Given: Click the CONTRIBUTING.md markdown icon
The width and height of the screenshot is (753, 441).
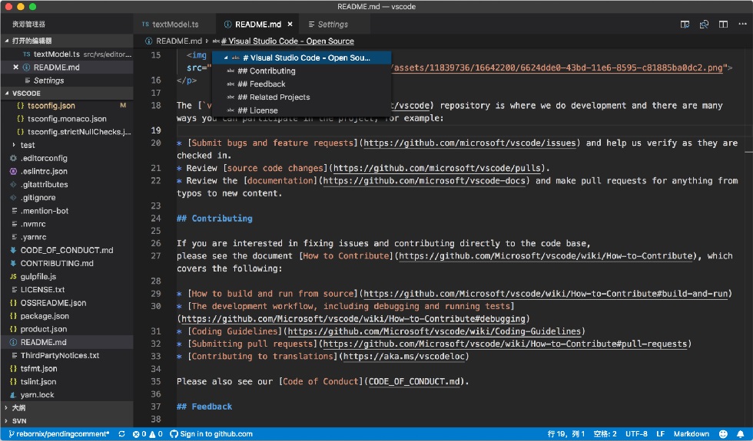Looking at the screenshot, I should pos(14,263).
